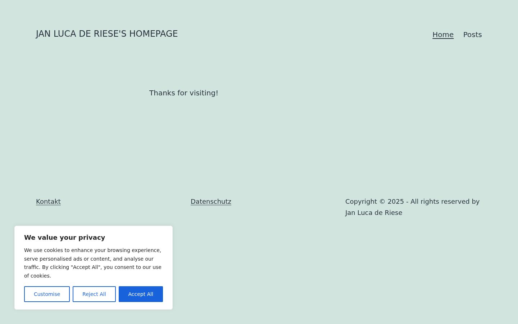Click the cookie description paragraph
The image size is (518, 324).
tap(93, 263)
